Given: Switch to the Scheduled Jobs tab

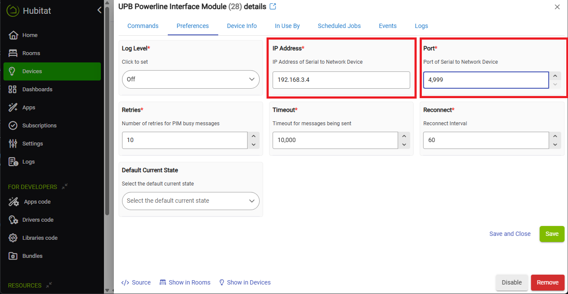Looking at the screenshot, I should click(339, 26).
